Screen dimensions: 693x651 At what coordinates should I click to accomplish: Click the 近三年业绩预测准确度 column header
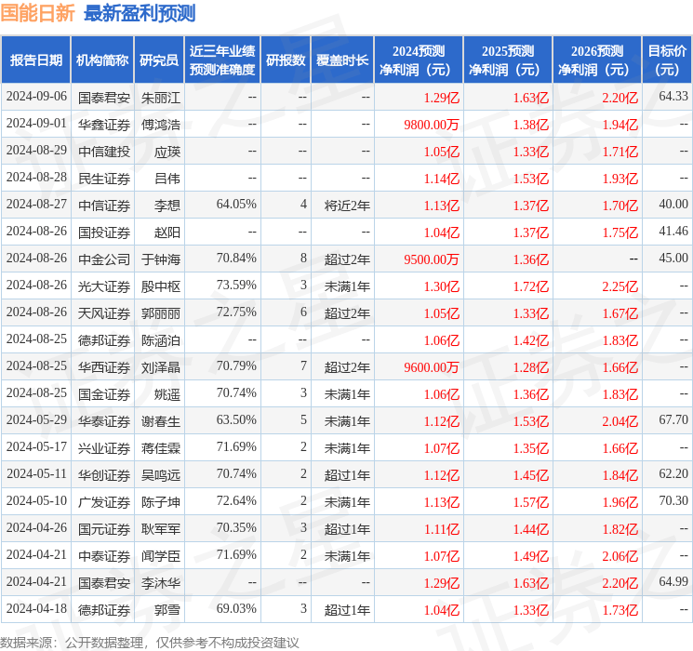click(x=222, y=60)
